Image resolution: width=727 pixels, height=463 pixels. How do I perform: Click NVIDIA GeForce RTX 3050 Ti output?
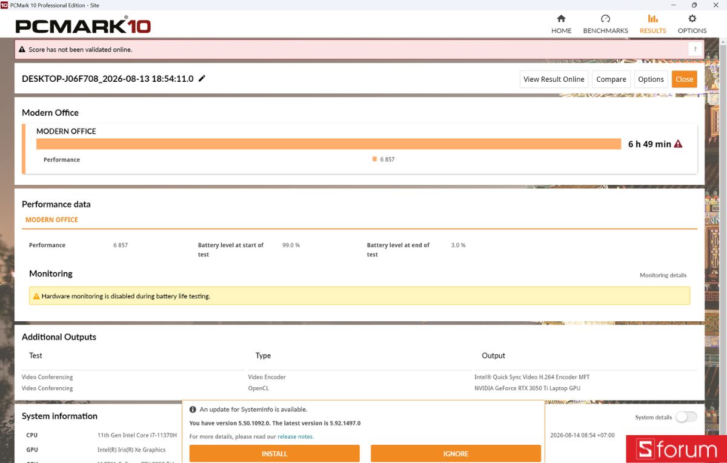[x=527, y=388]
